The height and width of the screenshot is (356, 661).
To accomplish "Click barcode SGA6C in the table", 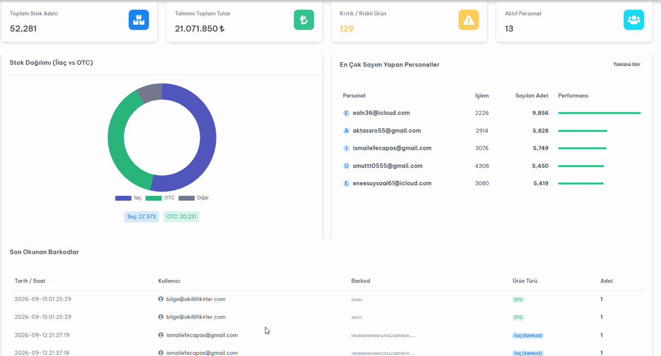I will [357, 300].
